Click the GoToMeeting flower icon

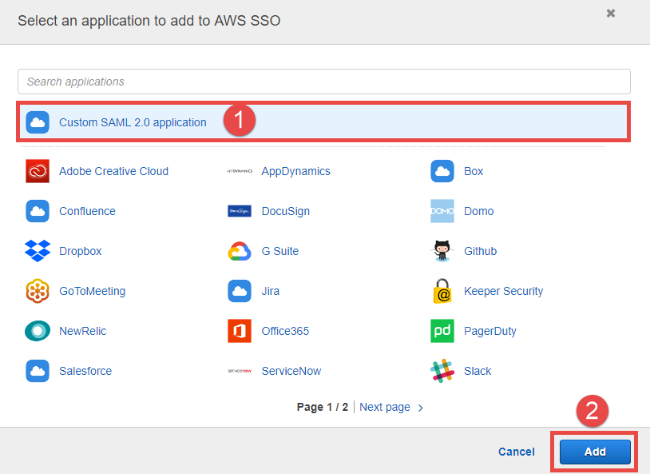point(38,291)
